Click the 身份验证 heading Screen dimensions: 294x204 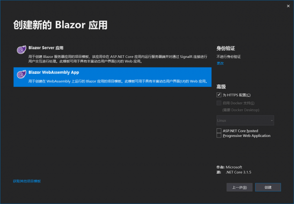(226, 48)
